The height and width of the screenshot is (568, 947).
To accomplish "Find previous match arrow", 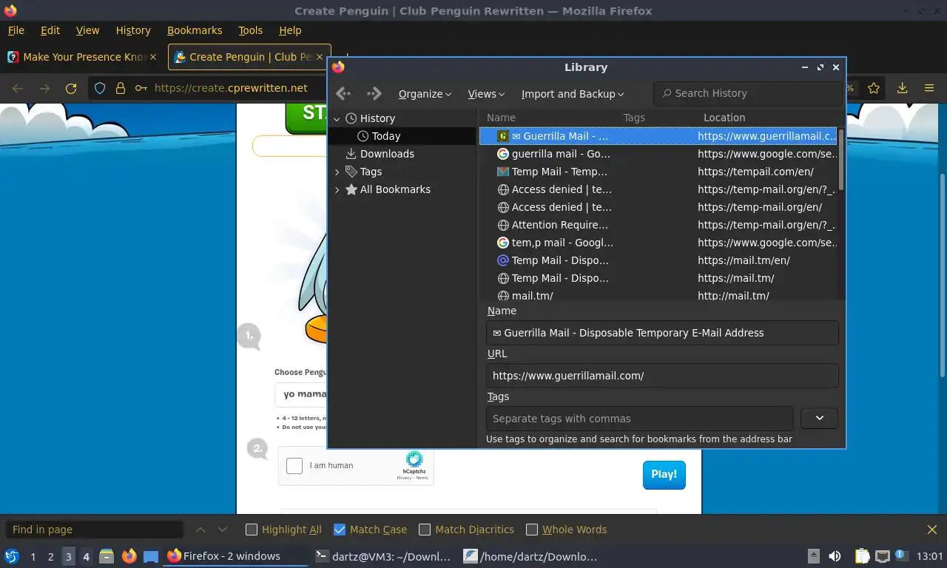I will pyautogui.click(x=200, y=530).
